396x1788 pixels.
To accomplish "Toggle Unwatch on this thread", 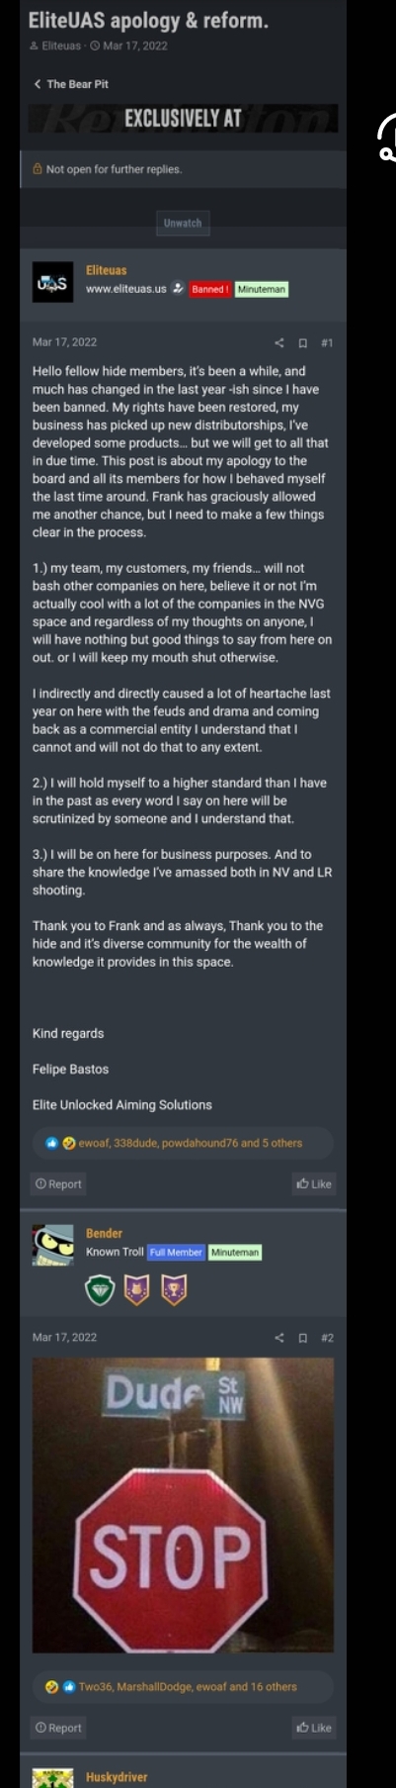I will 183,223.
